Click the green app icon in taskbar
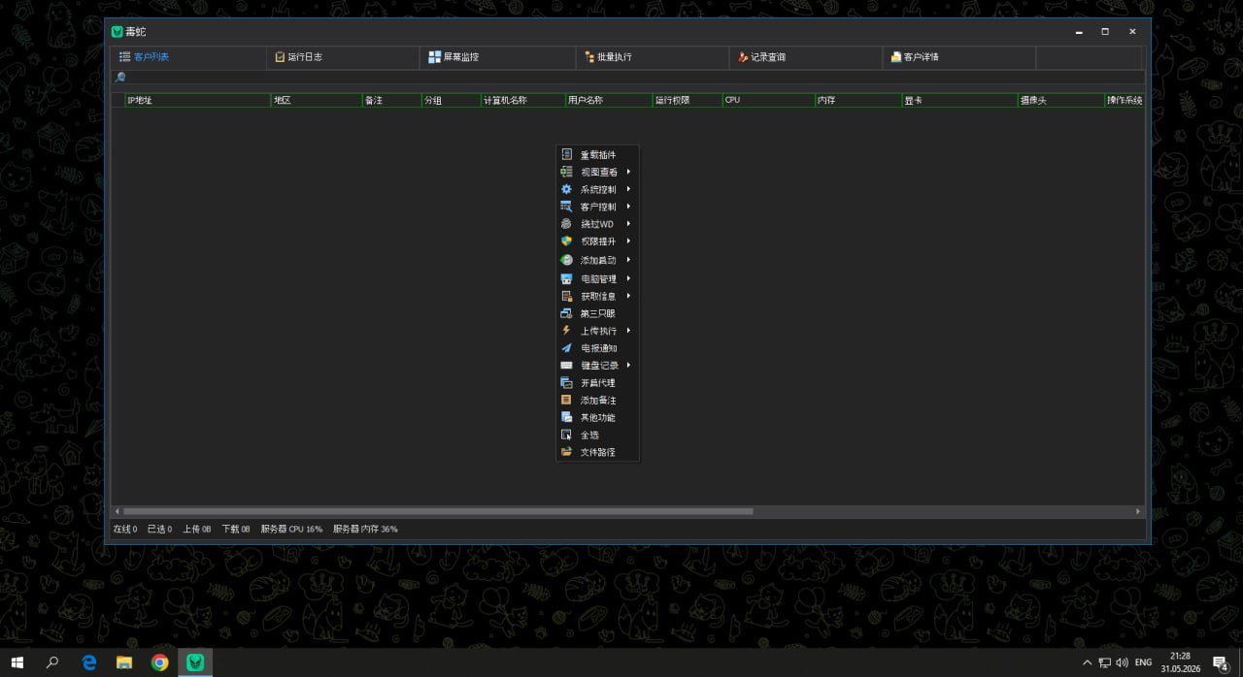Image resolution: width=1243 pixels, height=677 pixels. 195,662
